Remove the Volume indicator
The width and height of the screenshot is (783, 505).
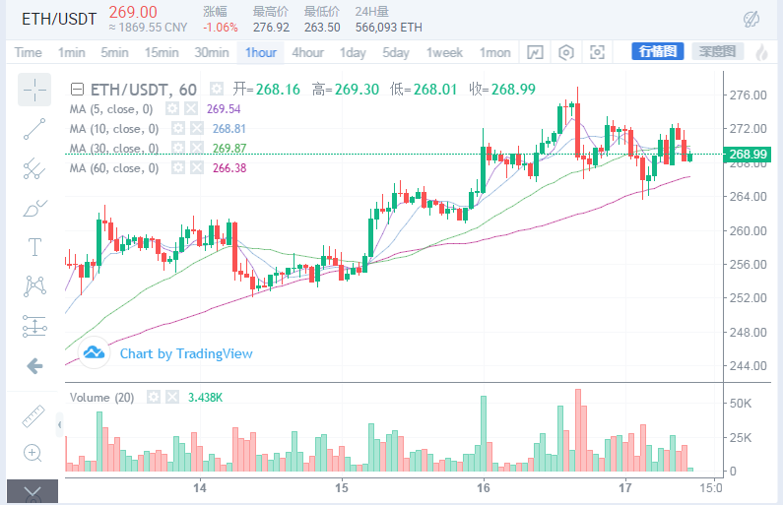(171, 398)
